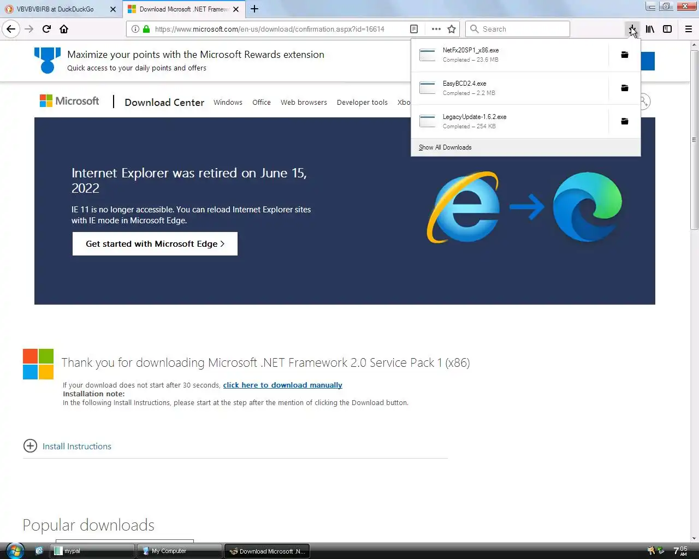Open the Developer tools menu item
The image size is (699, 559).
click(x=362, y=102)
